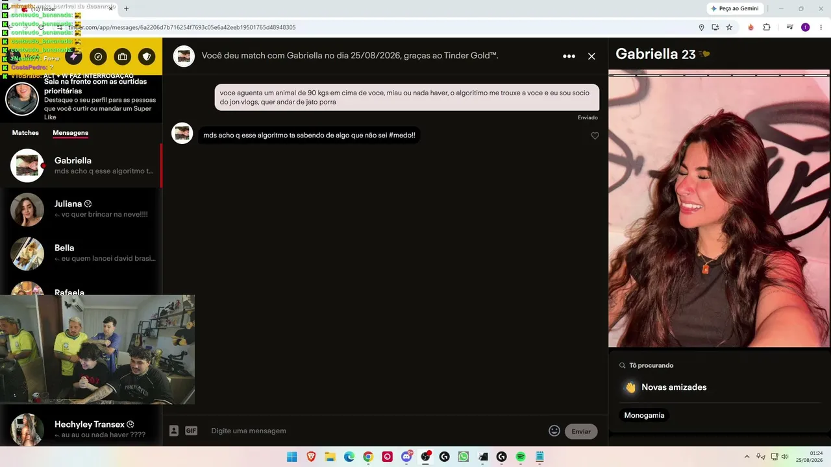The image size is (831, 467).
Task: Click Gabriella's avatar next to her reply
Action: (x=182, y=133)
